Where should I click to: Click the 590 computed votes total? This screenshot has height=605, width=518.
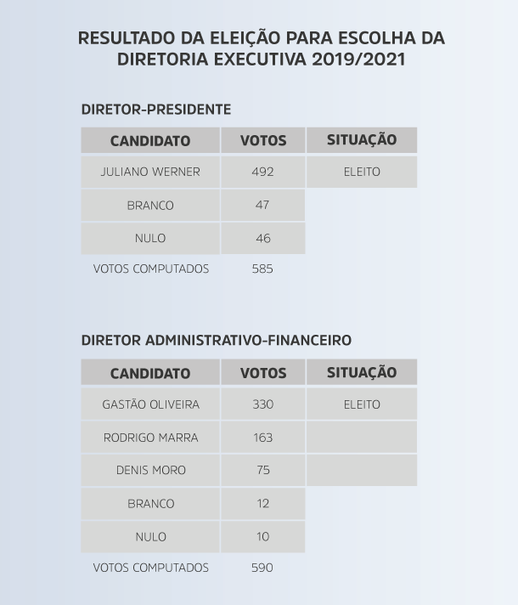(x=262, y=568)
